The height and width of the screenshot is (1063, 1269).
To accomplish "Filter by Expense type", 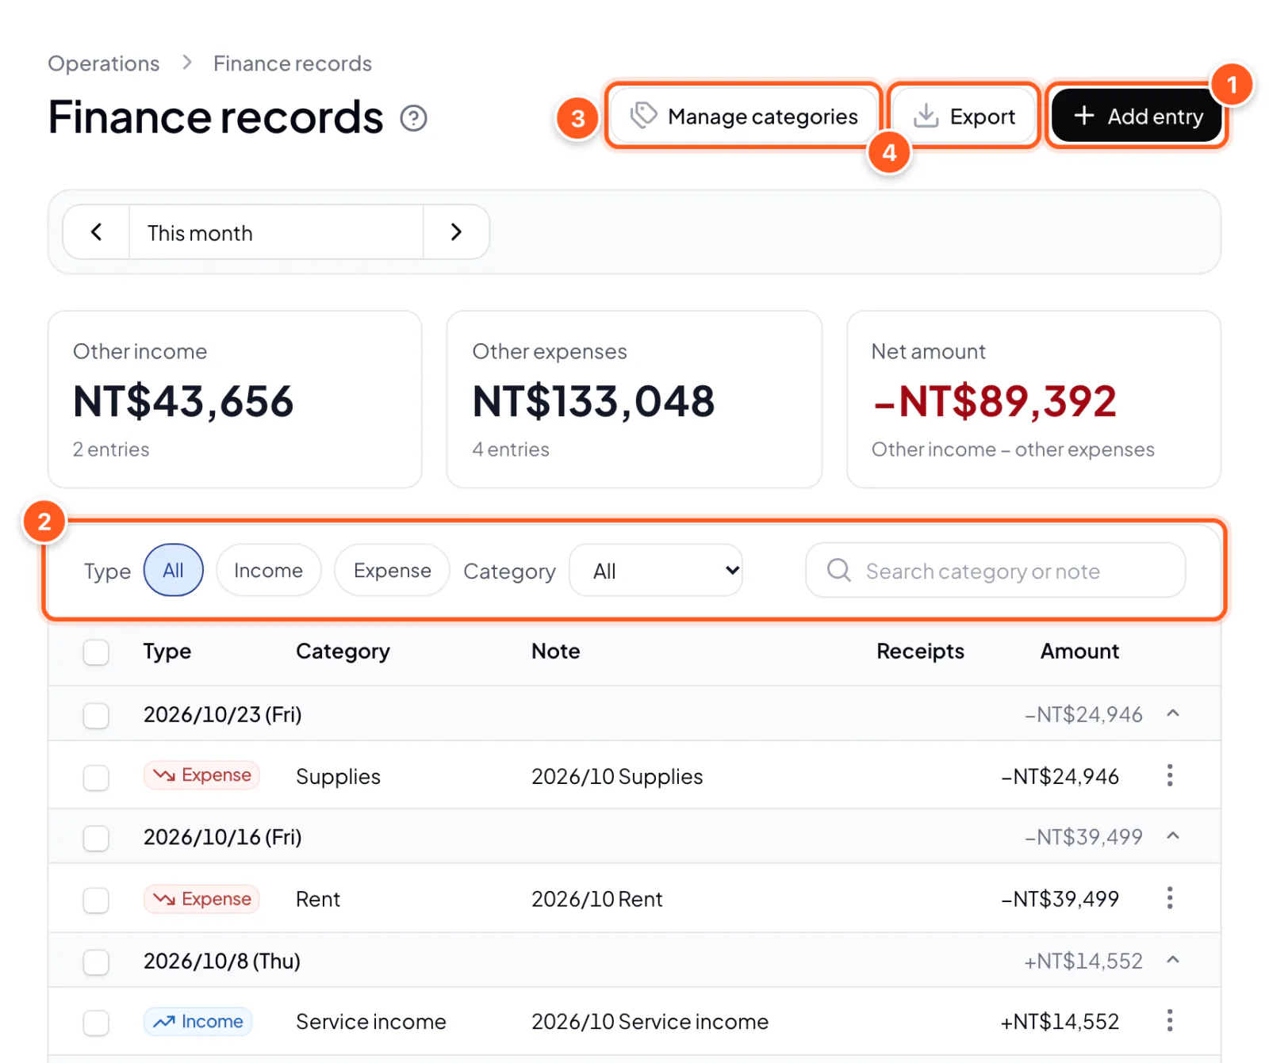I will pos(392,570).
